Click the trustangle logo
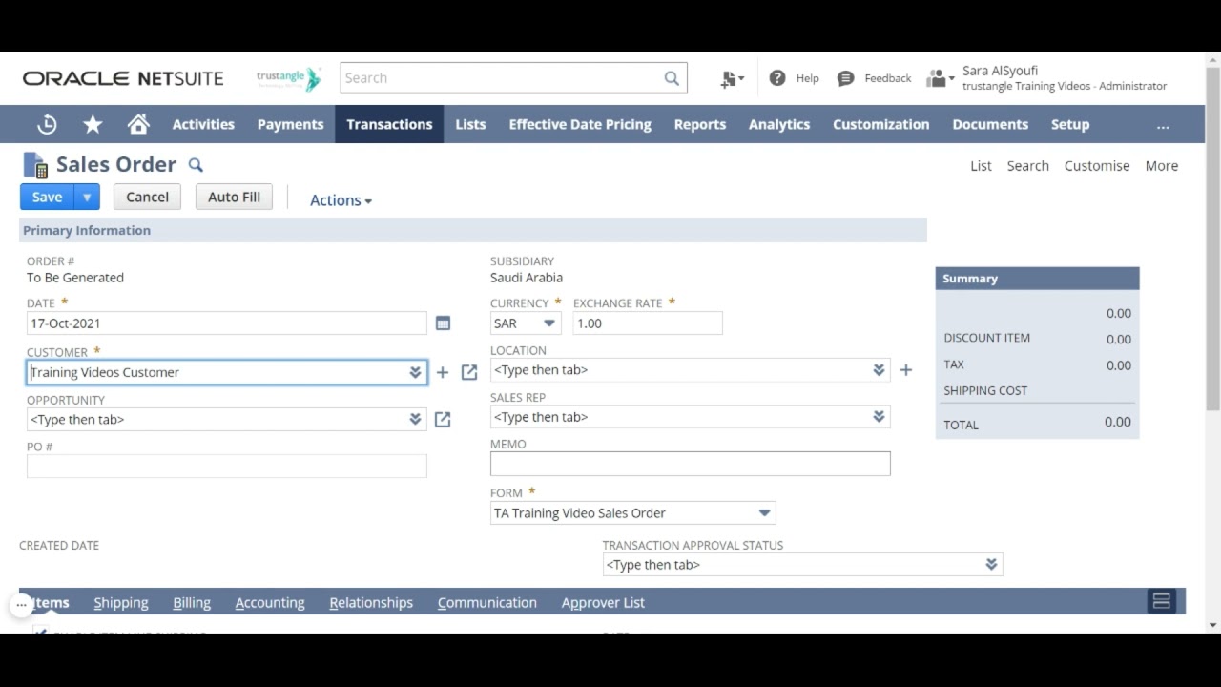1221x687 pixels. click(289, 78)
